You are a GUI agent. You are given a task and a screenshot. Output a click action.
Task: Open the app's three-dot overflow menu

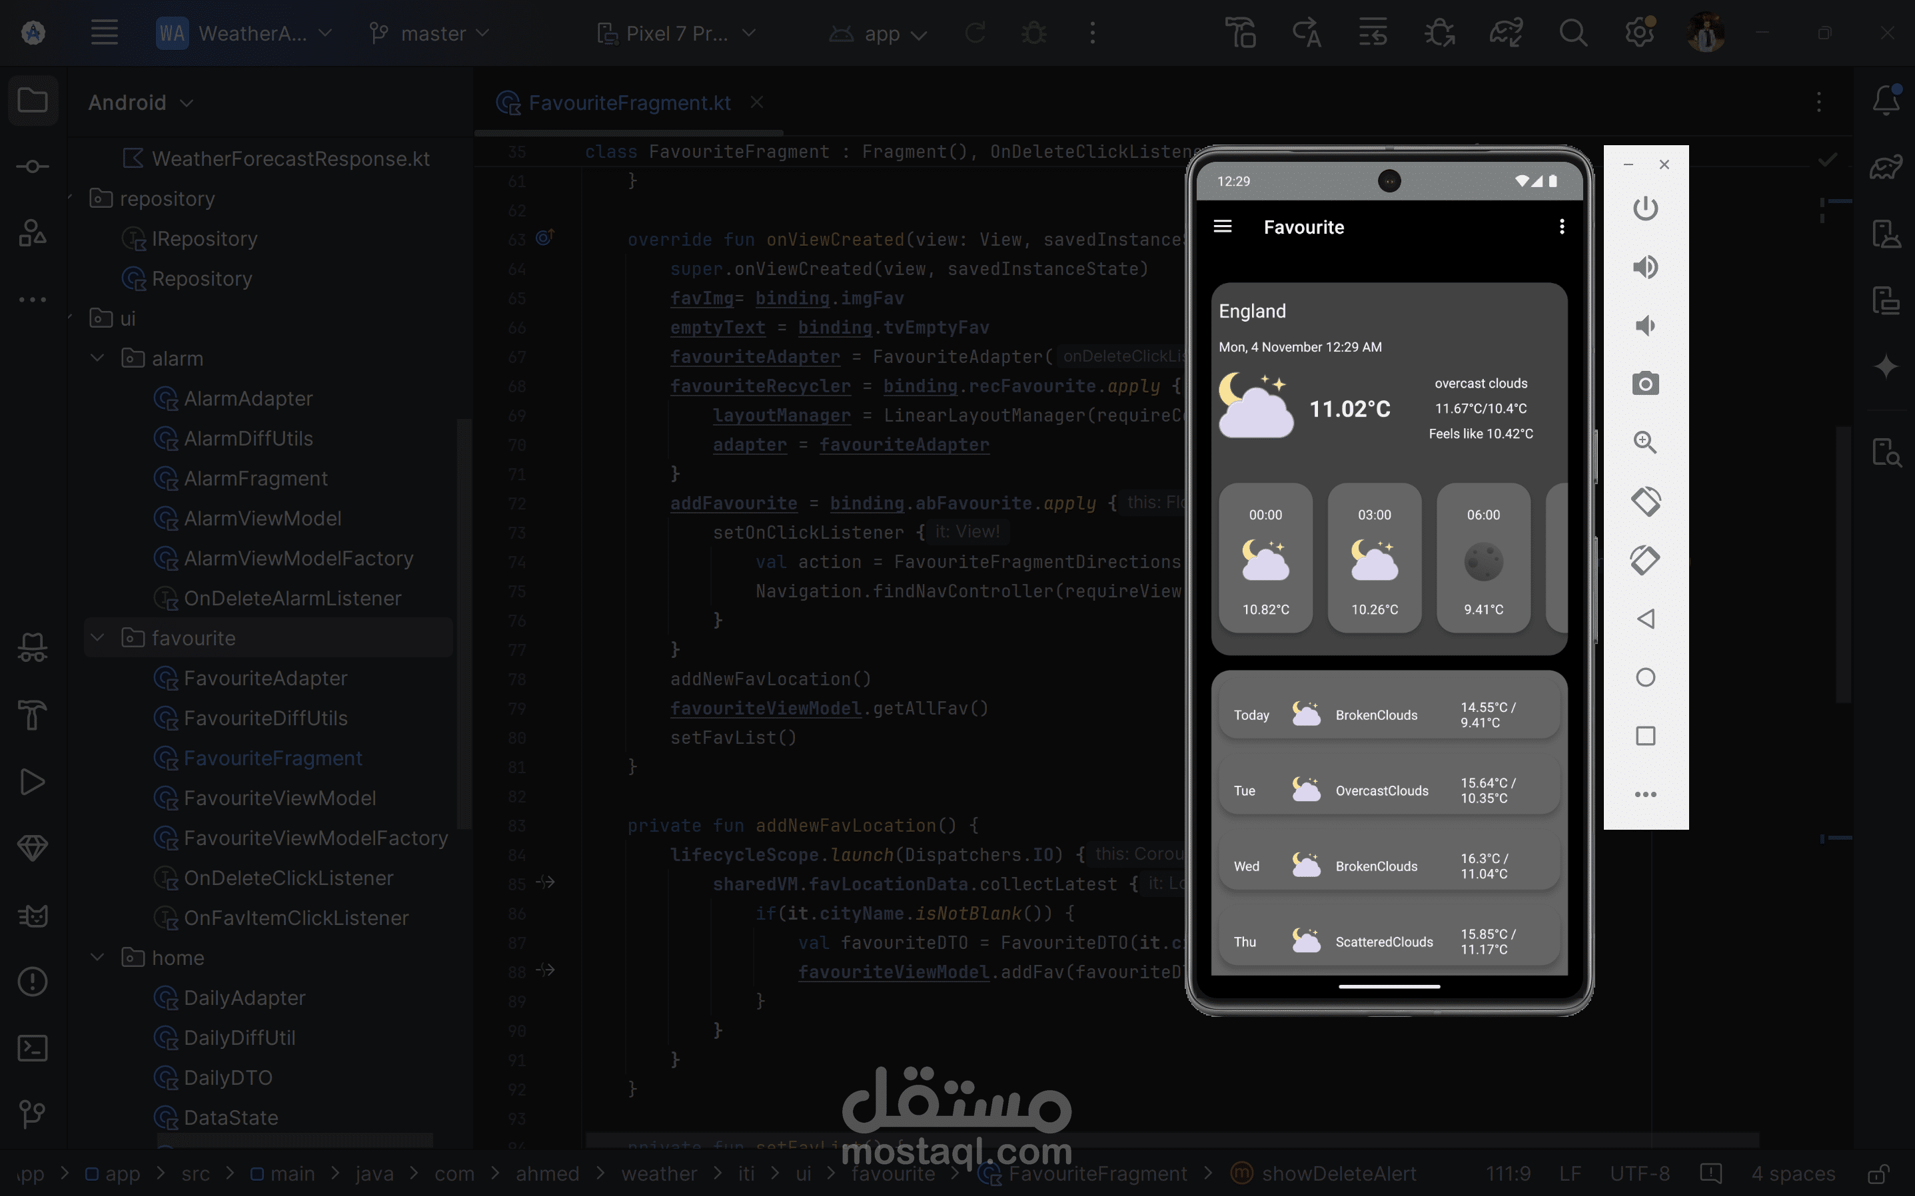click(x=1561, y=227)
